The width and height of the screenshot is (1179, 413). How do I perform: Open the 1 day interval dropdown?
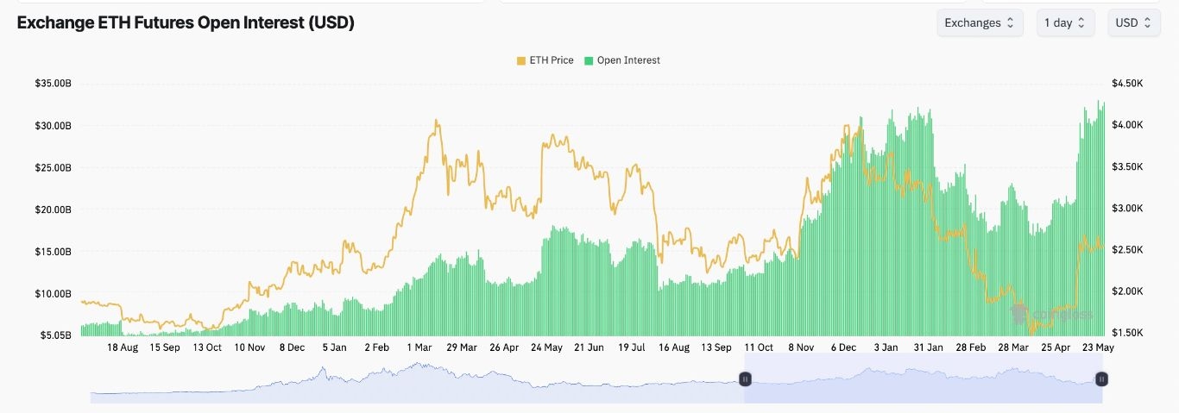click(1065, 23)
